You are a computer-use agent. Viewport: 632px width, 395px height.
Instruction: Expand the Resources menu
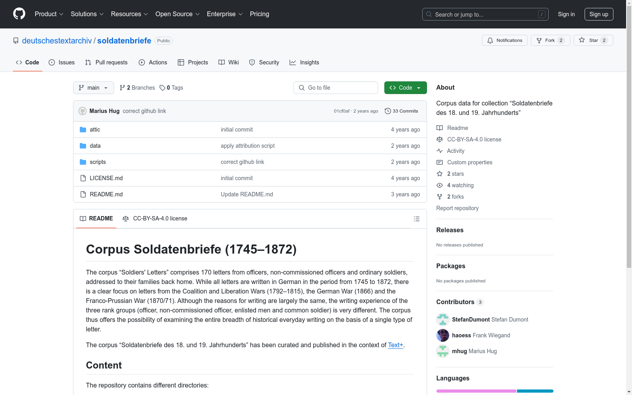(x=130, y=14)
